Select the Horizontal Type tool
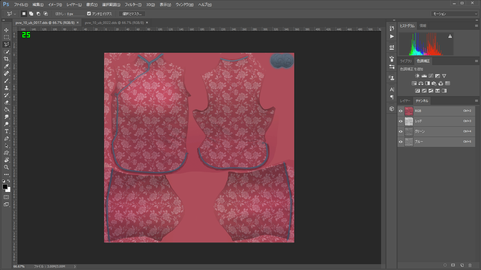 click(x=6, y=131)
